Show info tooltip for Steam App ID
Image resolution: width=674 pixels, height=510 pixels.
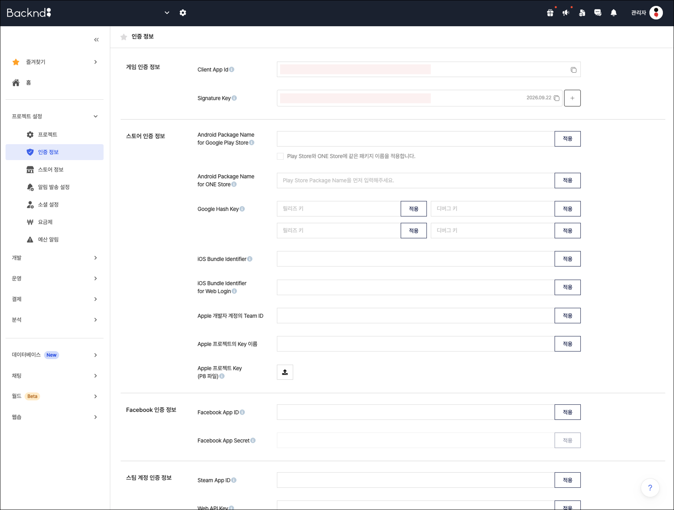[x=234, y=480]
